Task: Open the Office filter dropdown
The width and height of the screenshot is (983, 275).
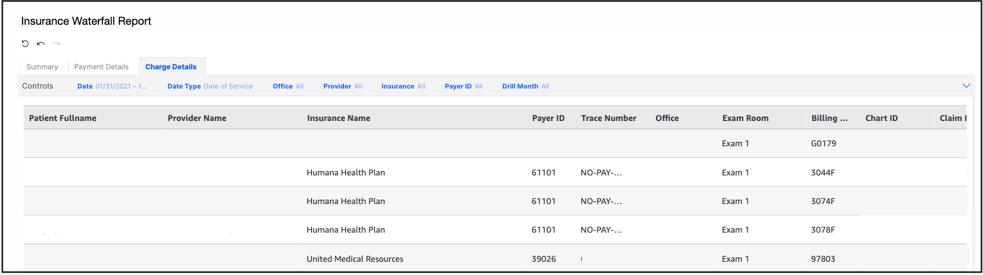Action: (288, 86)
